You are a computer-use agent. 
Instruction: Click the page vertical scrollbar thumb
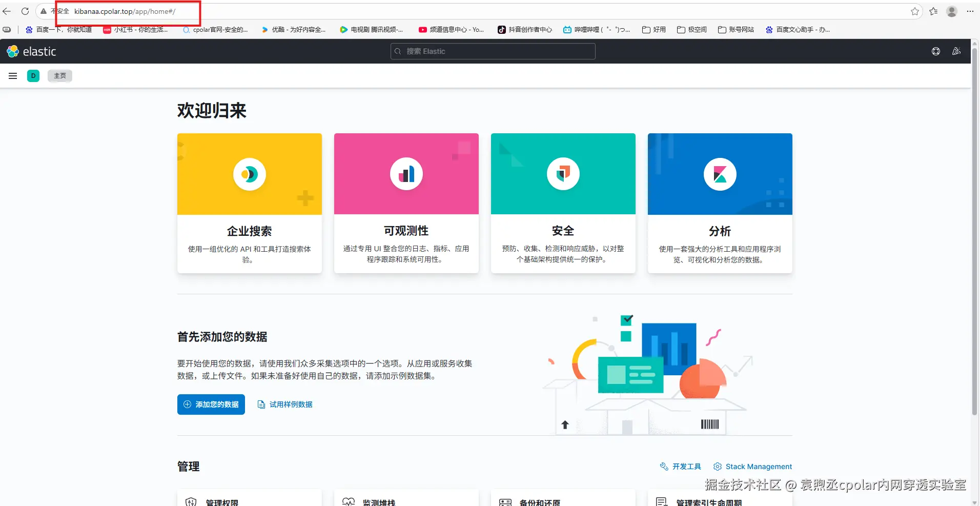[x=975, y=231]
